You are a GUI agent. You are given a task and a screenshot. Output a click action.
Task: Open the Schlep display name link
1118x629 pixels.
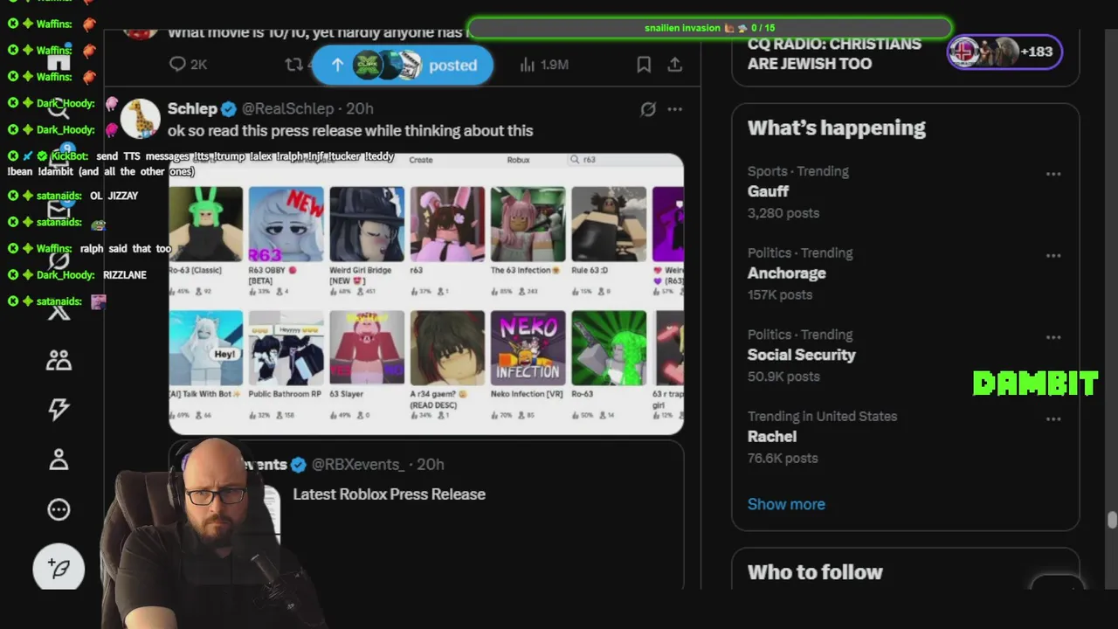[x=192, y=108]
